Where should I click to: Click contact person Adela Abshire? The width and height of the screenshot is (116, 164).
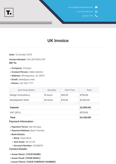pyautogui.click(x=36, y=72)
